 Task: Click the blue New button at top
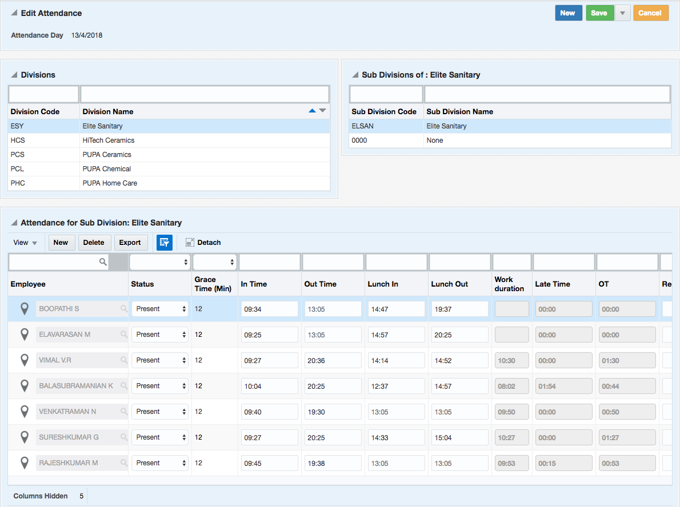point(568,13)
